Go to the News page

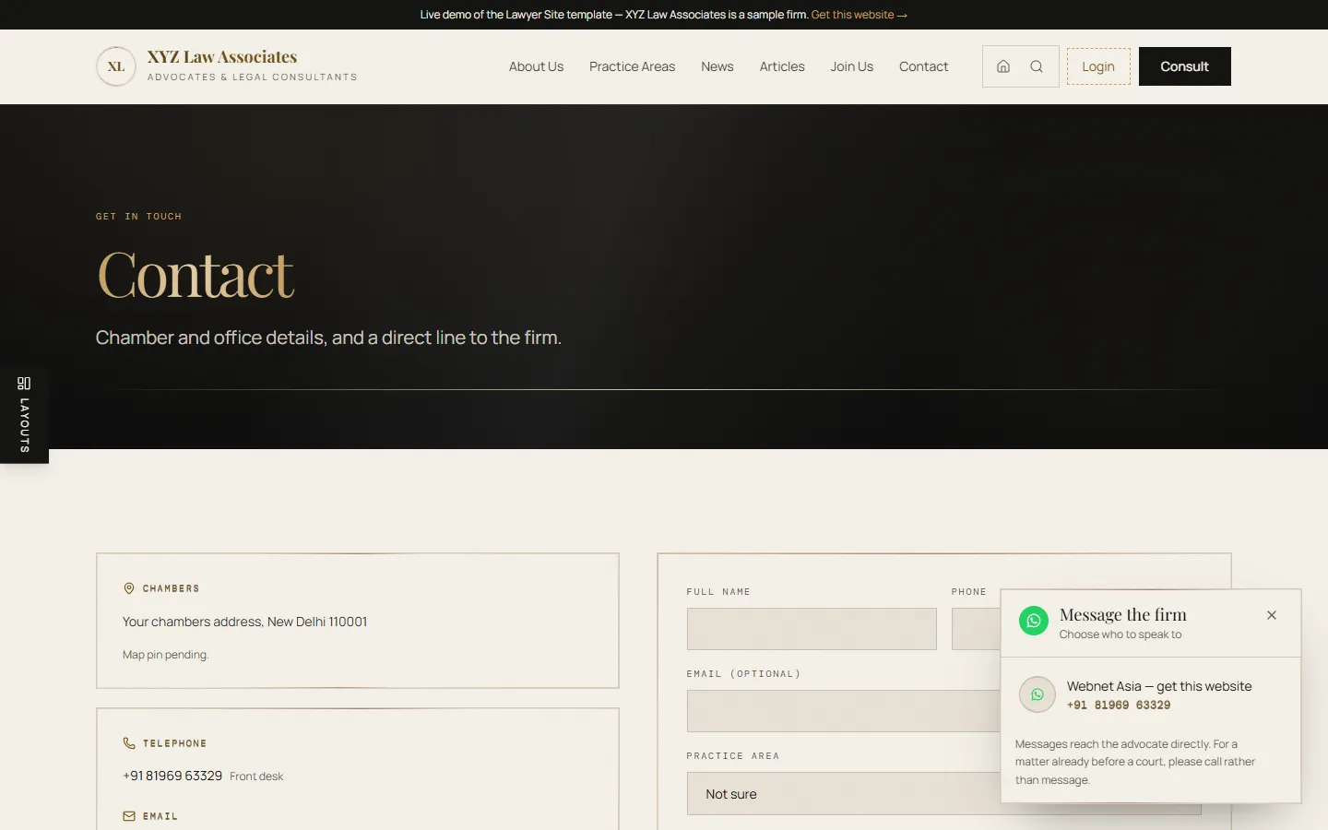point(717,66)
